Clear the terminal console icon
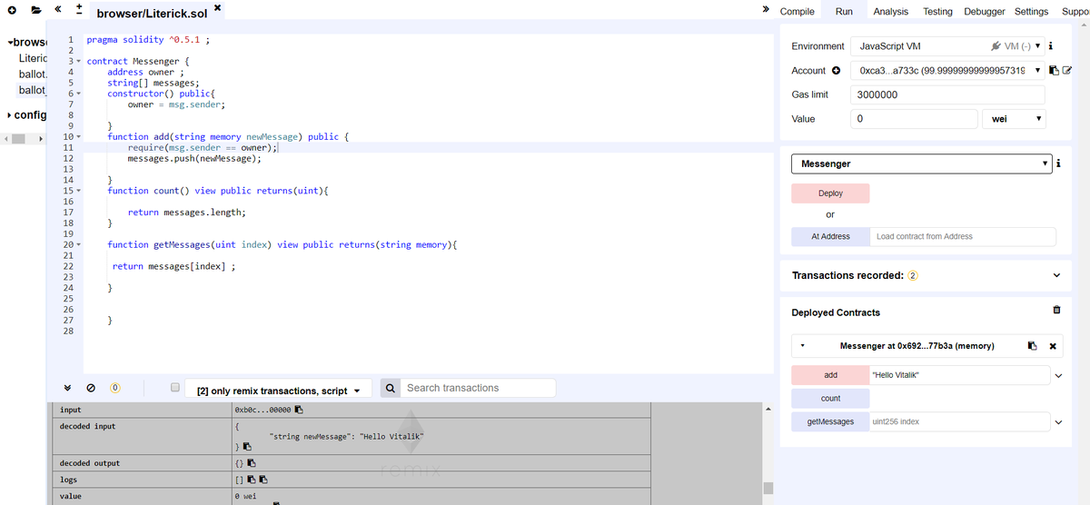Image resolution: width=1090 pixels, height=505 pixels. click(x=91, y=388)
